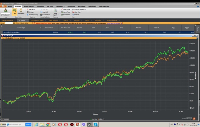Toggle All-In EV legend entry

click(x=101, y=119)
